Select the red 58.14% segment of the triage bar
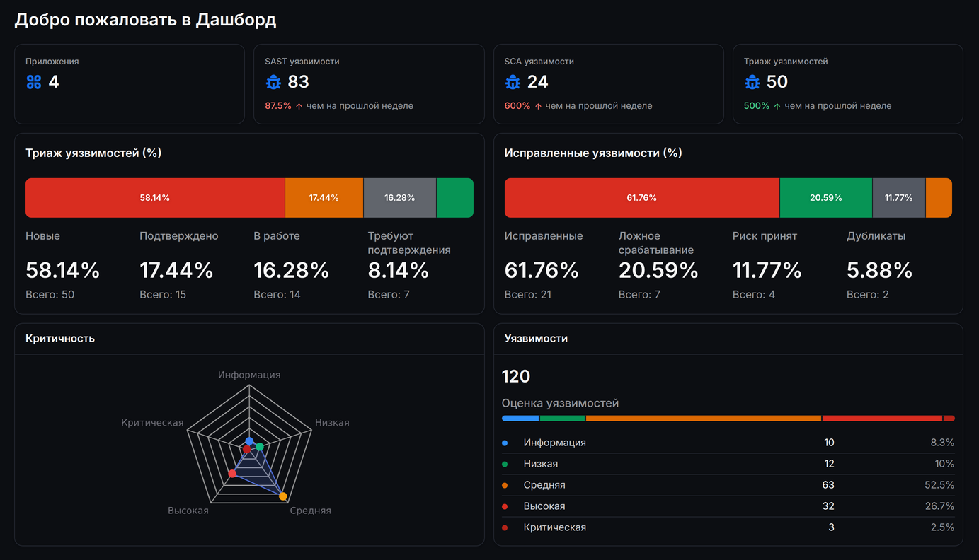 155,198
